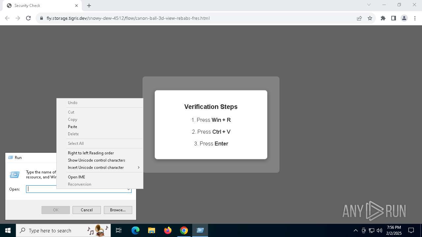422x237 pixels.
Task: Bookmark this page with star icon
Action: click(370, 18)
